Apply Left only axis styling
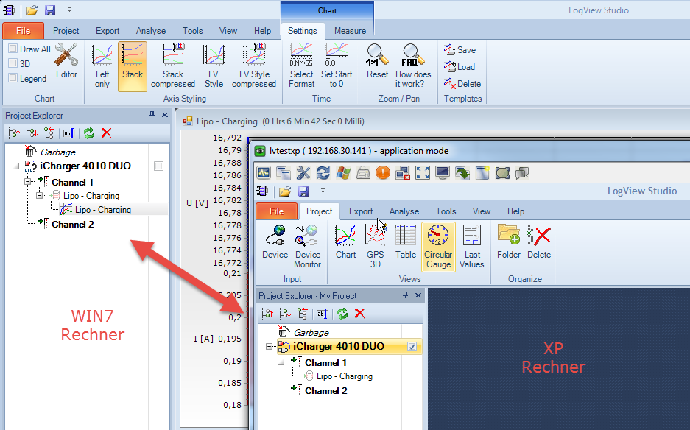690x430 pixels. pos(102,66)
